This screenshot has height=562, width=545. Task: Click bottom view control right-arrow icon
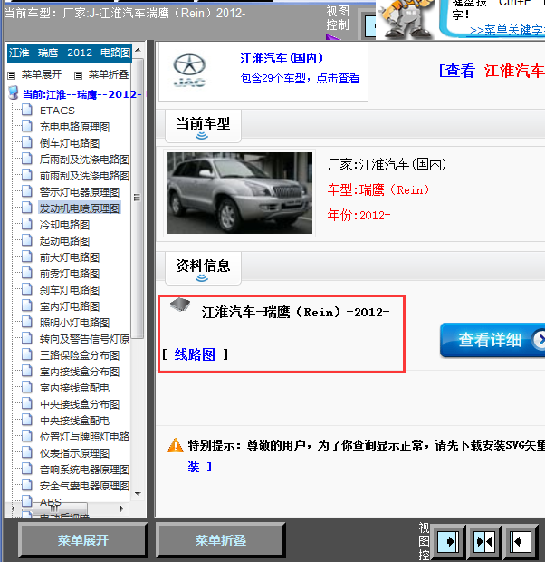tap(448, 541)
